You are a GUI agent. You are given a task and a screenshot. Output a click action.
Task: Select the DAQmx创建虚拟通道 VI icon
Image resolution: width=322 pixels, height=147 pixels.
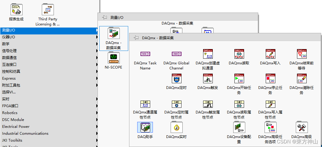(208, 54)
